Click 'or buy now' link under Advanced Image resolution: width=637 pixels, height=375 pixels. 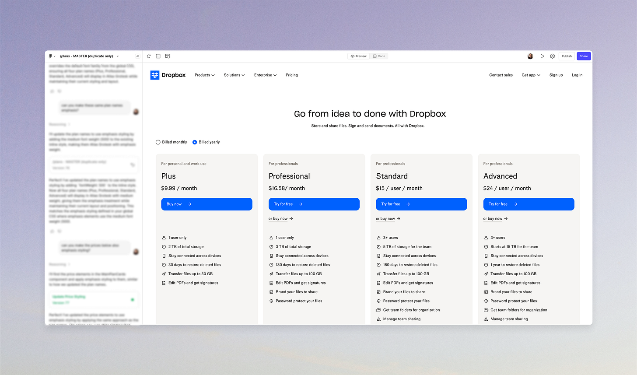point(496,219)
